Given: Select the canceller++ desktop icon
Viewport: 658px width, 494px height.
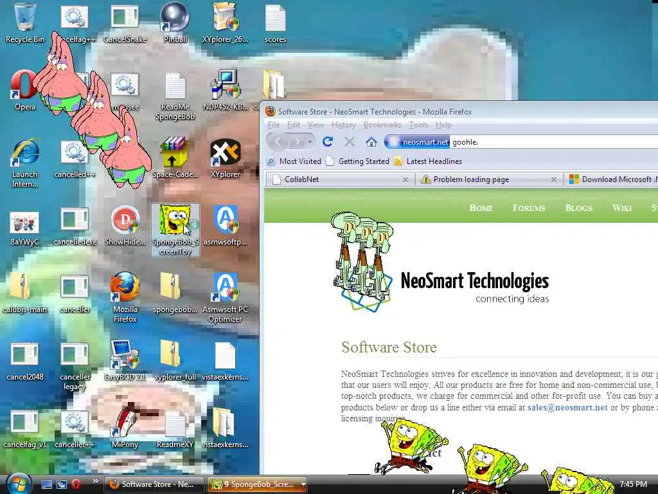Looking at the screenshot, I should [75, 428].
